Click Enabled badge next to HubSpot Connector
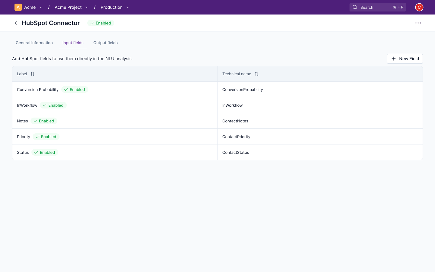This screenshot has height=272, width=435. pos(101,23)
